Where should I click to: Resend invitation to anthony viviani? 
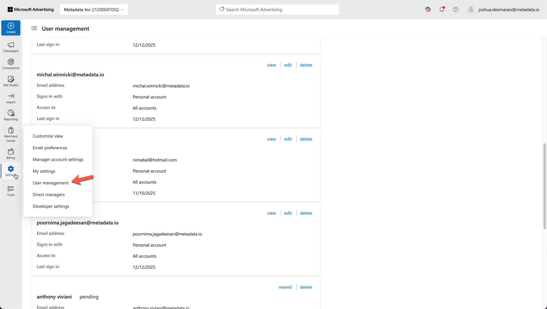(285, 287)
